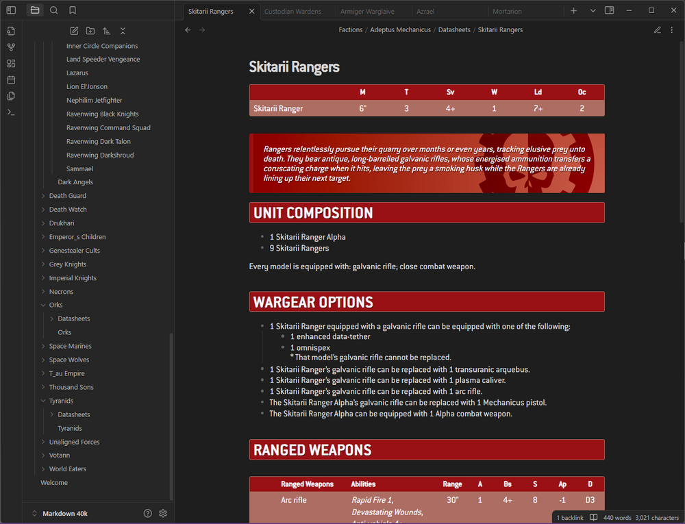Viewport: 685px width, 524px height.
Task: Switch to Armiger Warglaive tab
Action: [x=367, y=12]
